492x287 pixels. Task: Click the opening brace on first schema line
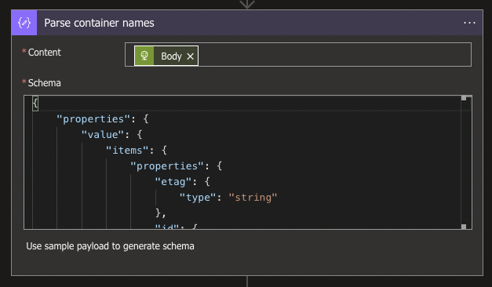coord(35,104)
